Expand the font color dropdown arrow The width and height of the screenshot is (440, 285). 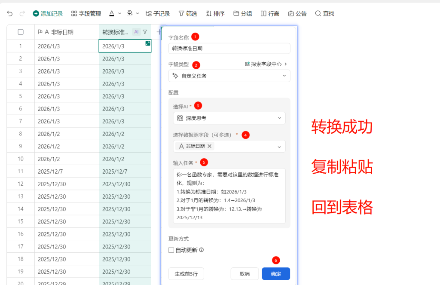pyautogui.click(x=120, y=13)
